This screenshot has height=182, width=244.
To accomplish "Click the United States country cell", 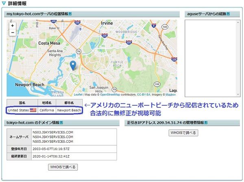I will tap(22, 110).
